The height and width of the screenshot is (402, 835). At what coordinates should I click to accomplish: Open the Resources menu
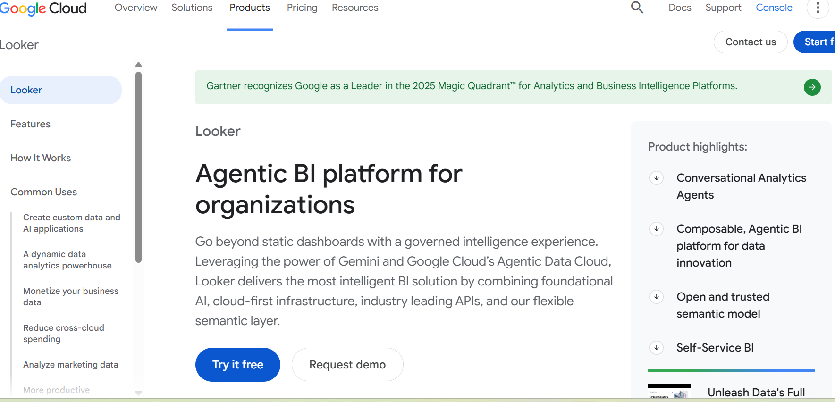coord(355,8)
